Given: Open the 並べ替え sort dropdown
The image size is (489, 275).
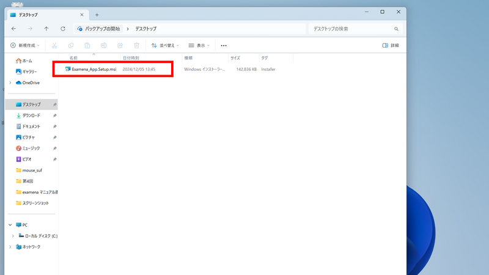Looking at the screenshot, I should [165, 45].
